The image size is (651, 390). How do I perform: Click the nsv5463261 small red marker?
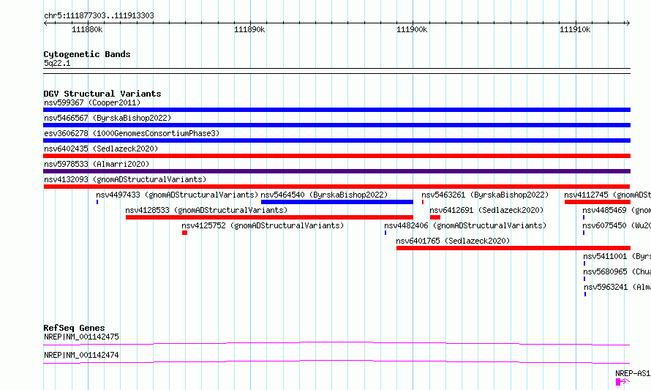coord(423,202)
